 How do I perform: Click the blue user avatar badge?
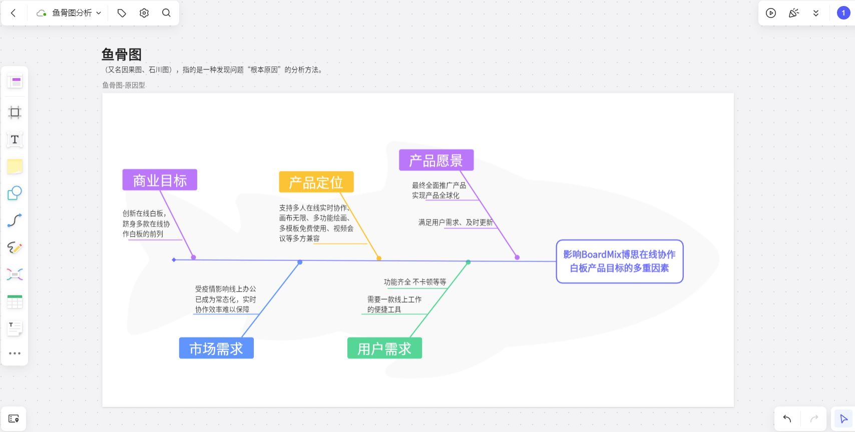tap(843, 13)
